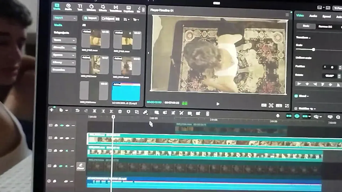Open the media filter dropdown

pyautogui.click(x=136, y=20)
